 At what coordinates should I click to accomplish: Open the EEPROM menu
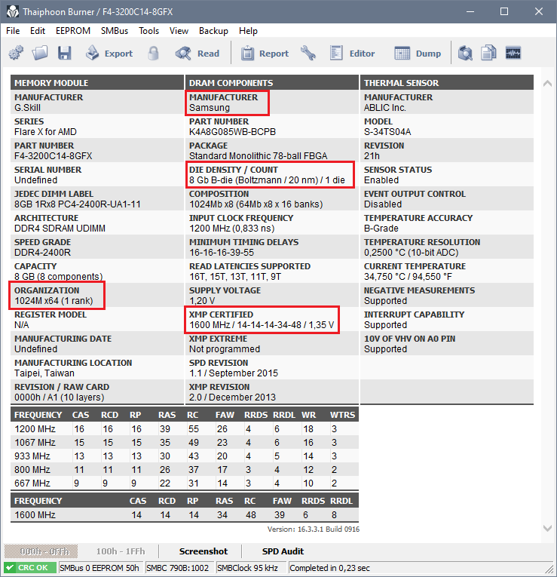point(73,31)
